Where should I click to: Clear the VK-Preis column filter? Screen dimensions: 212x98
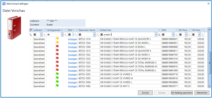pyautogui.click(x=202, y=35)
